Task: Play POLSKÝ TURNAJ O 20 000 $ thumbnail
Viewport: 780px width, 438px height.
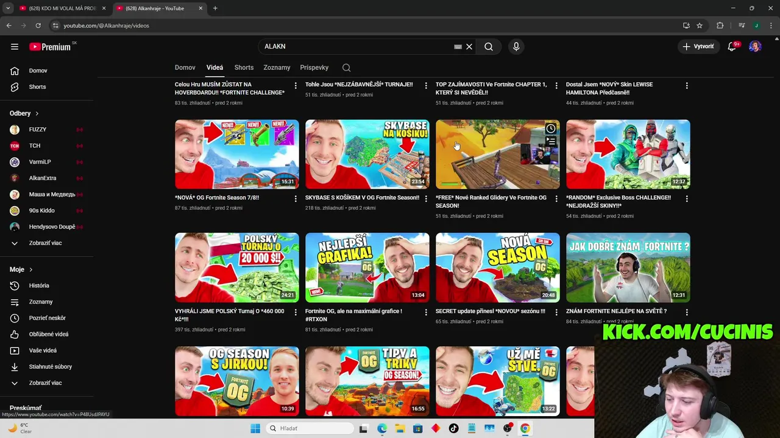Action: [237, 268]
